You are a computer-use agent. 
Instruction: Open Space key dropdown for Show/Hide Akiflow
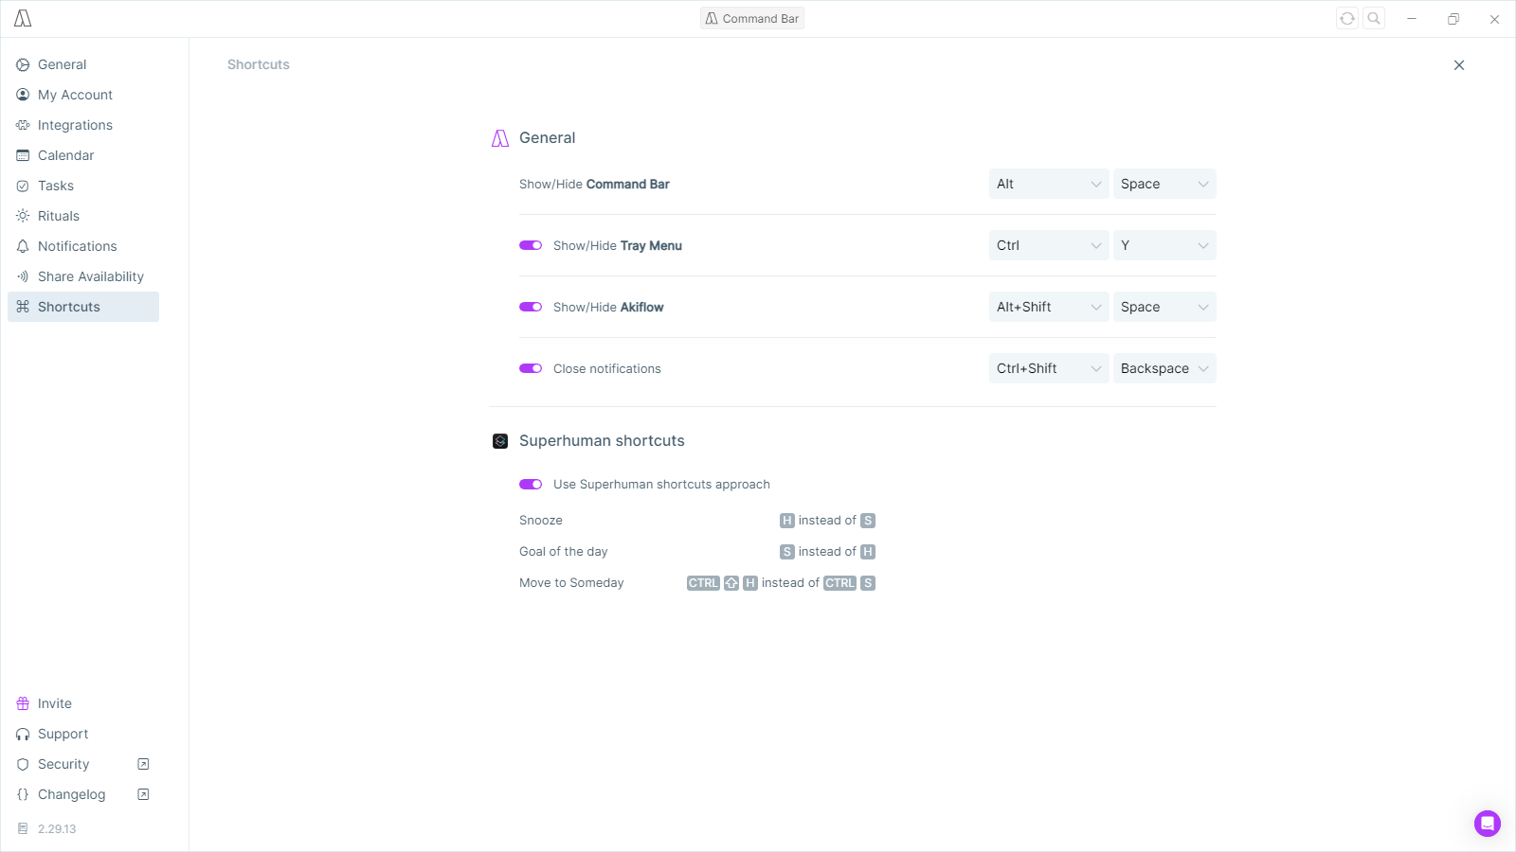tap(1164, 307)
